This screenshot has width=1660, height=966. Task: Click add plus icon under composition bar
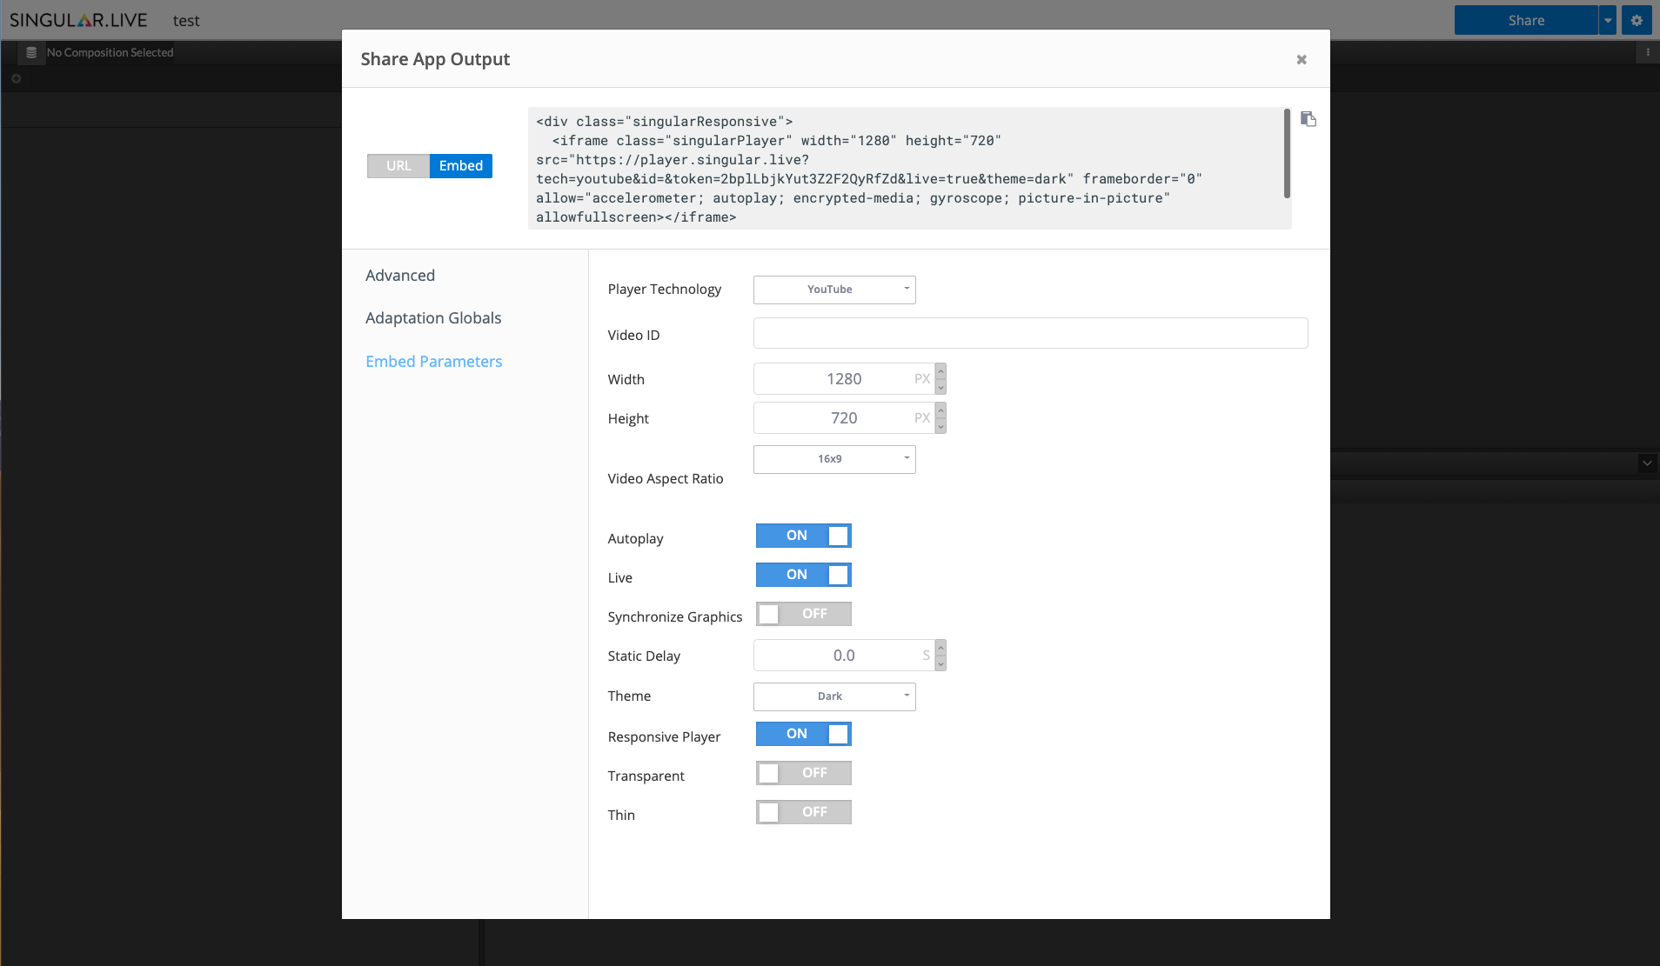16,78
